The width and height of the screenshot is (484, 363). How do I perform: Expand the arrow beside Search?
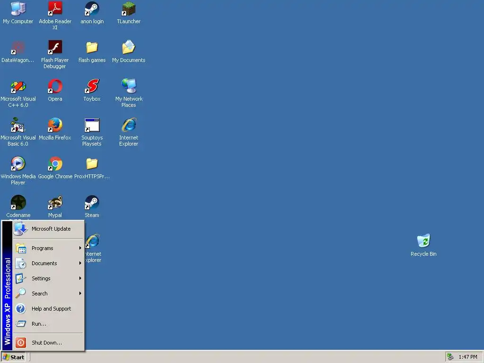(x=80, y=294)
